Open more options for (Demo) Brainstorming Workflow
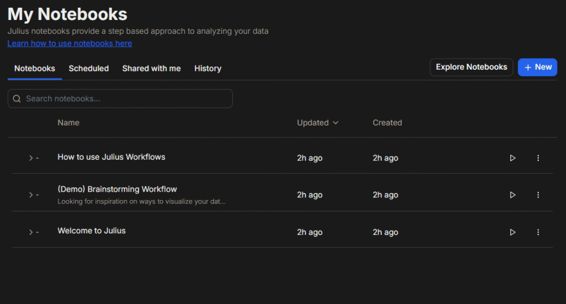Viewport: 566px width, 304px height. pos(538,195)
